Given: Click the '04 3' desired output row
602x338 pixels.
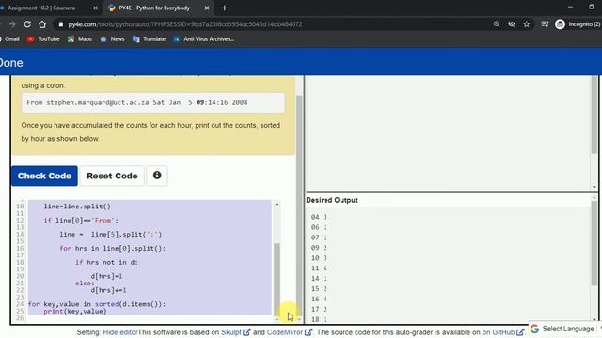Looking at the screenshot, I should point(319,217).
